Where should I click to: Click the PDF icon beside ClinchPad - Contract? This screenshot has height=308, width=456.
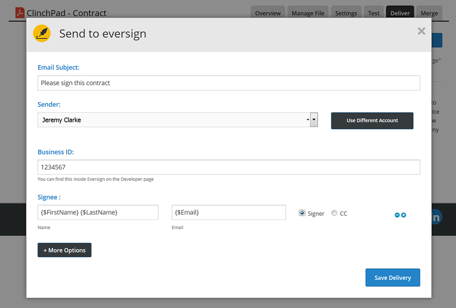20,13
